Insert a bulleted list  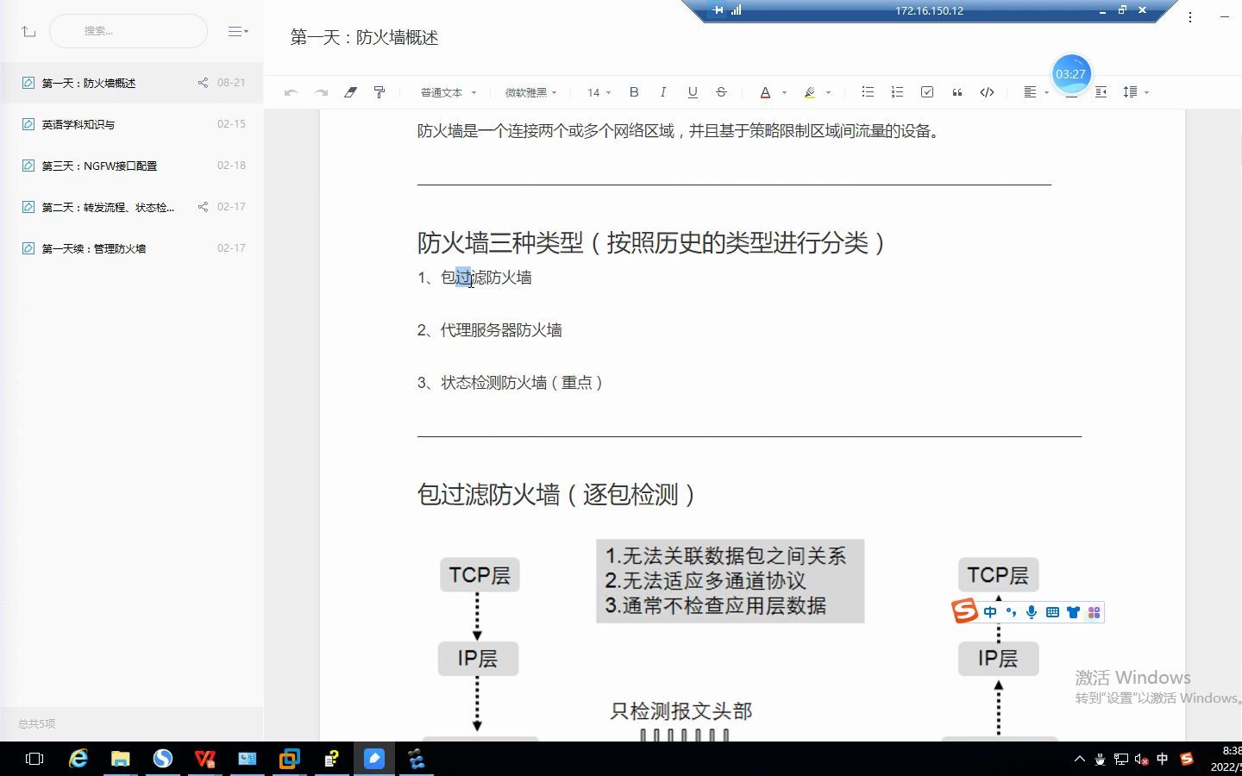pyautogui.click(x=868, y=92)
